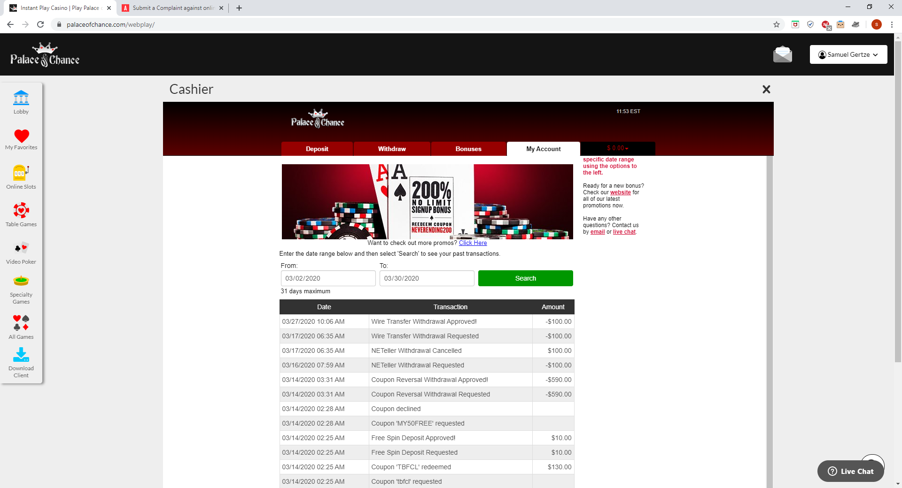
Task: Bookmark page with star icon
Action: pyautogui.click(x=777, y=24)
